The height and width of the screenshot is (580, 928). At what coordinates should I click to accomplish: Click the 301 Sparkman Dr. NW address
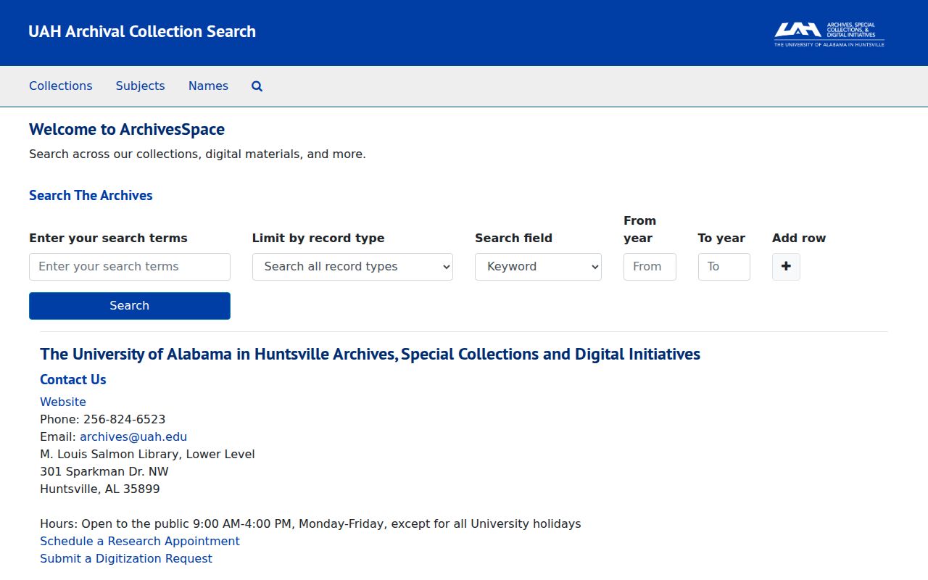104,471
